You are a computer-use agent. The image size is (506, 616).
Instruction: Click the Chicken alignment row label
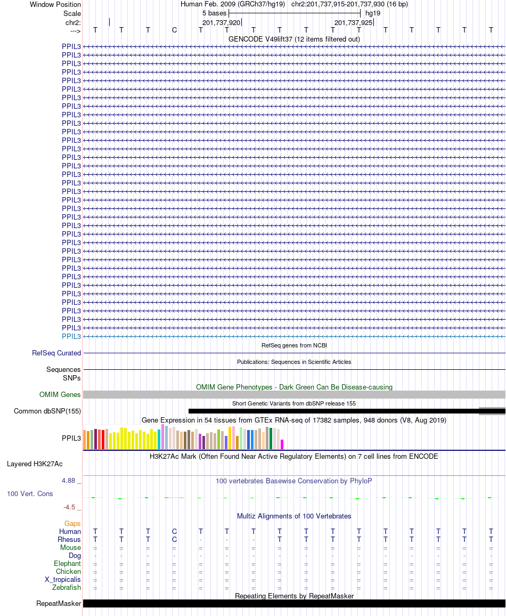click(x=68, y=571)
